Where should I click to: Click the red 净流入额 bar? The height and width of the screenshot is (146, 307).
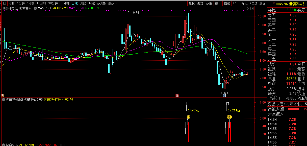[x=293, y=109]
